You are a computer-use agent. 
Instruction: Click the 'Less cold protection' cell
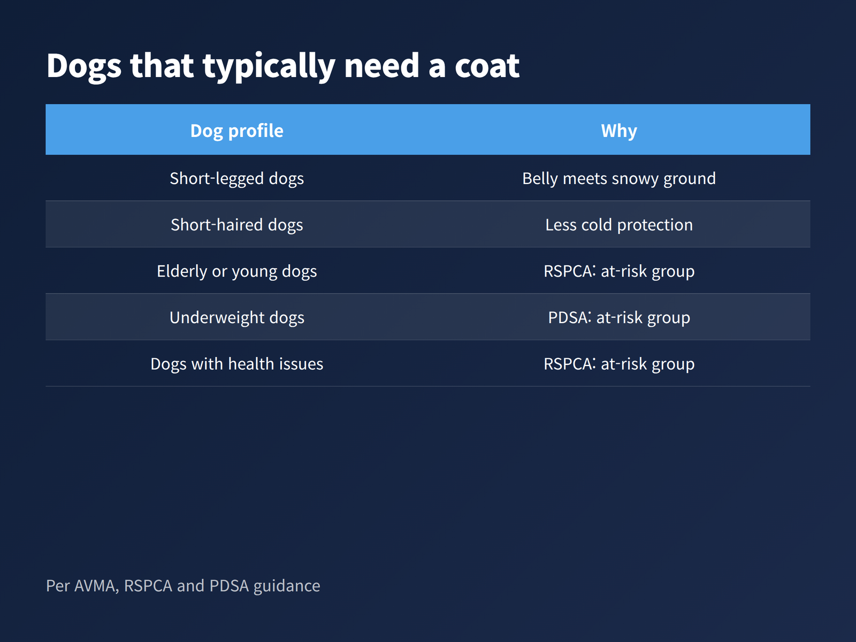coord(619,224)
